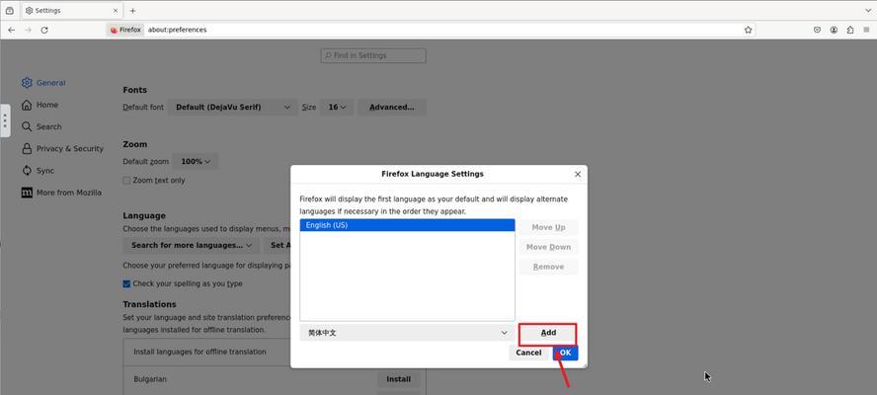This screenshot has height=395, width=877.
Task: Reload the current page
Action: coord(44,30)
